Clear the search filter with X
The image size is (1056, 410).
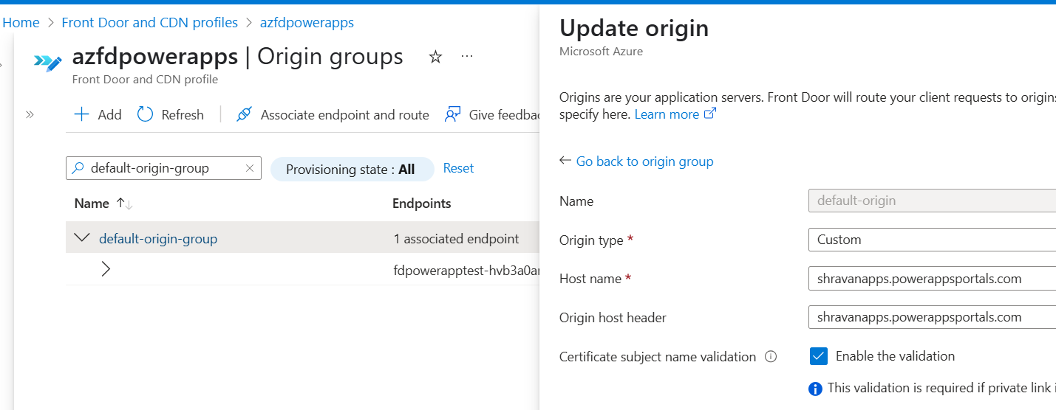pyautogui.click(x=250, y=168)
